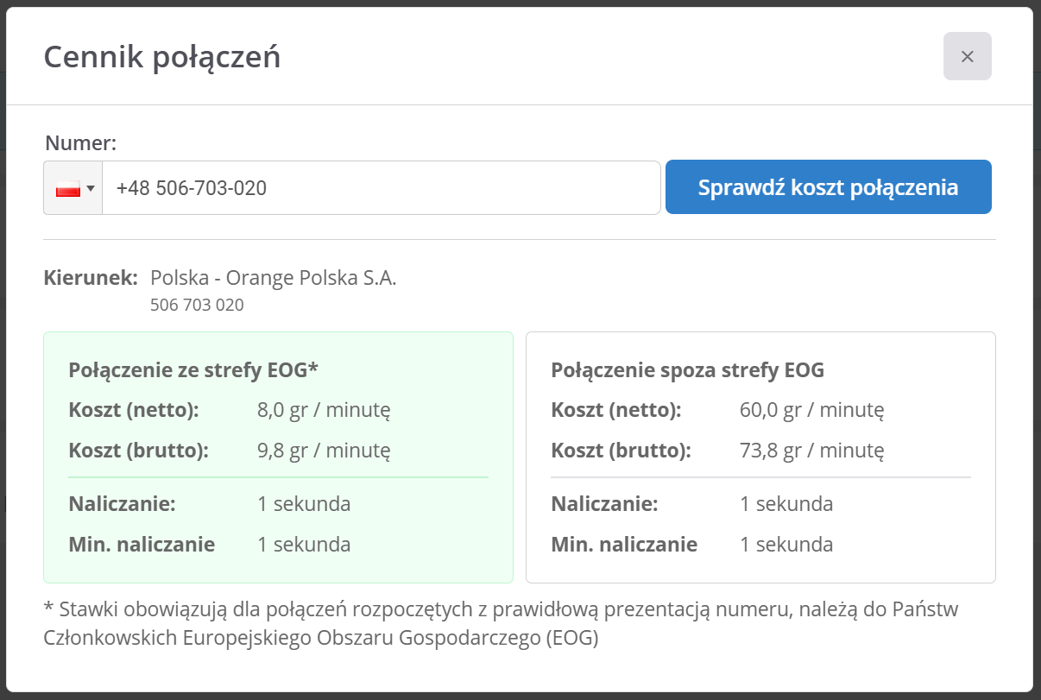Click the Połączenie spoza strefy EOG heading
The image size is (1041, 700).
pos(687,370)
